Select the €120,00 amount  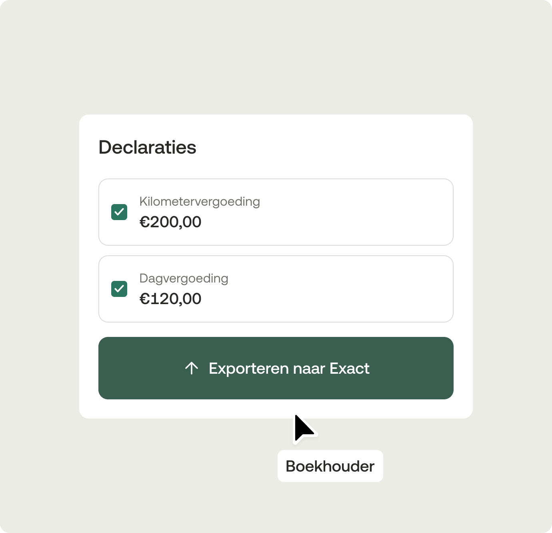tap(170, 299)
